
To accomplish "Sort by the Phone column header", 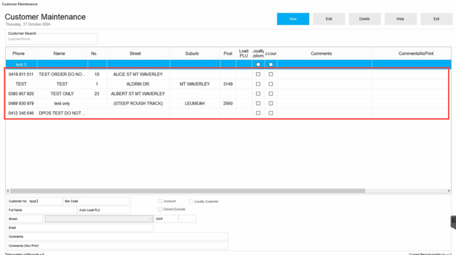I will [x=19, y=54].
